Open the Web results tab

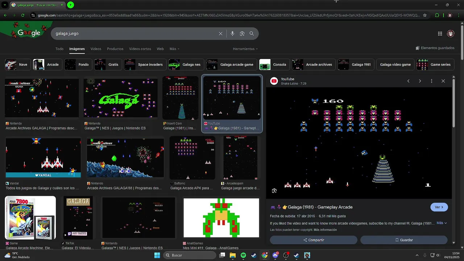coord(160,49)
